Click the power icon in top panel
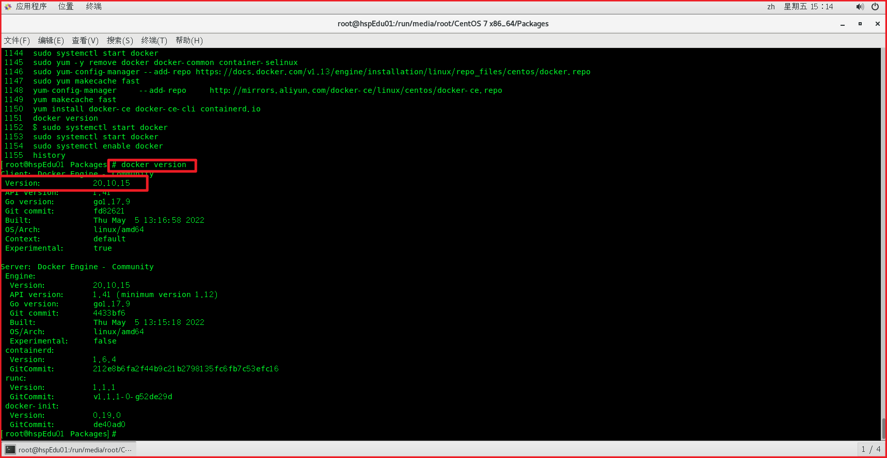The image size is (887, 458). point(875,7)
